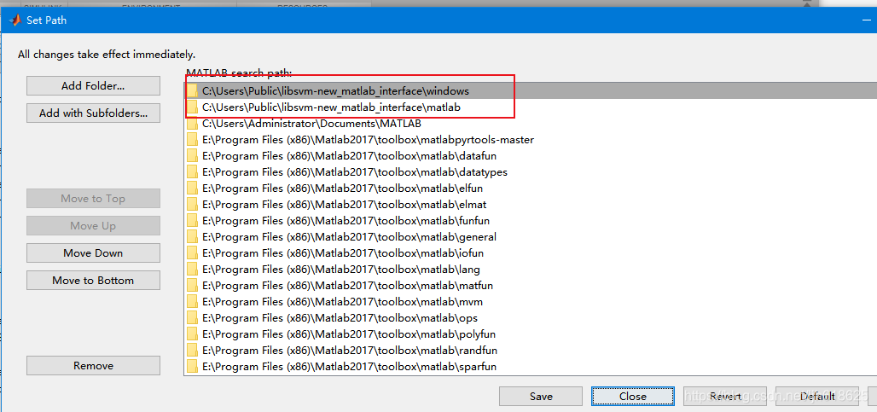Screen dimensions: 877x412
Task: Select toolbox\matlab\ops path entry
Action: pos(530,317)
